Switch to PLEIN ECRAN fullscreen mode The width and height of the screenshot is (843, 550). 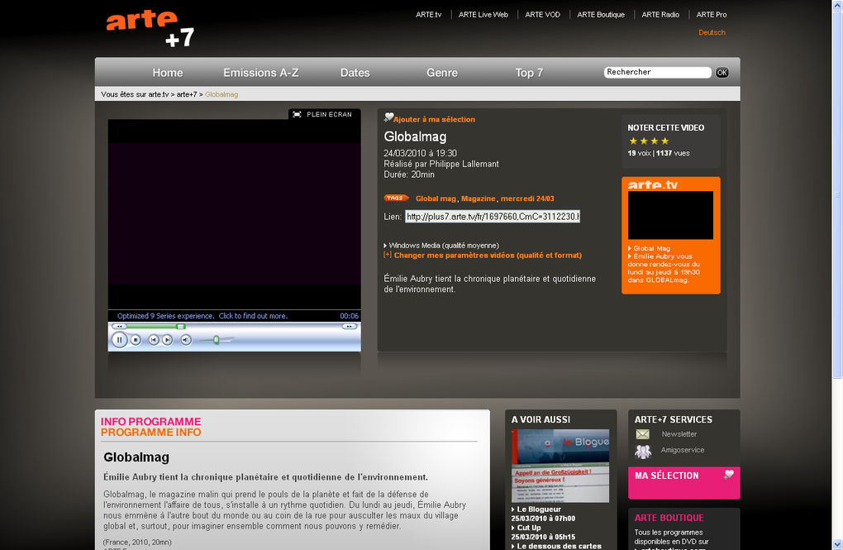[x=325, y=114]
